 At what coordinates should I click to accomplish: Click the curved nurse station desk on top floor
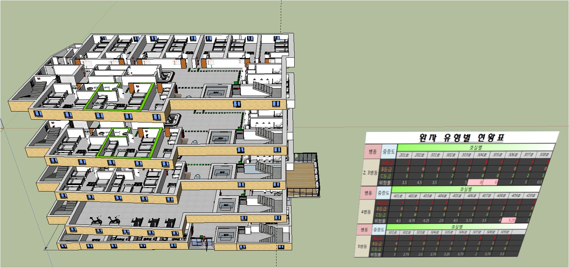168,76
